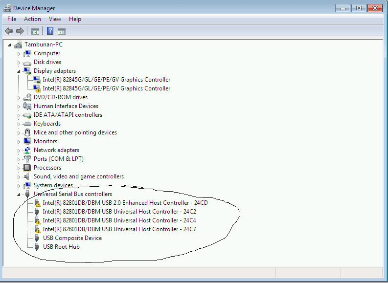Select the Network adapters label

tap(56, 150)
